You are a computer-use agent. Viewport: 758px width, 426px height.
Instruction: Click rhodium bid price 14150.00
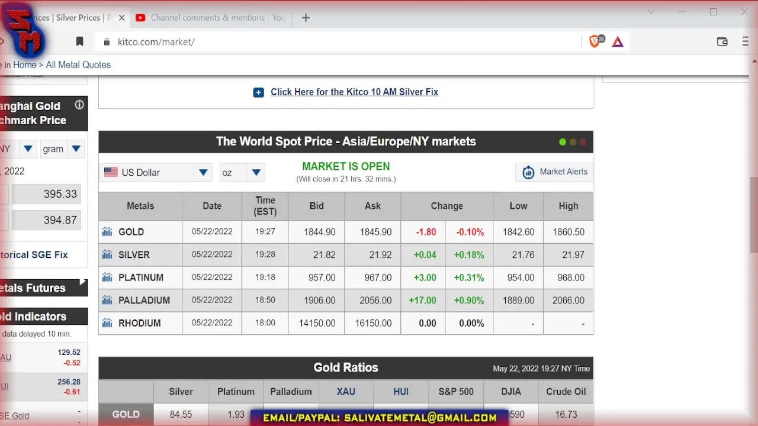point(317,323)
